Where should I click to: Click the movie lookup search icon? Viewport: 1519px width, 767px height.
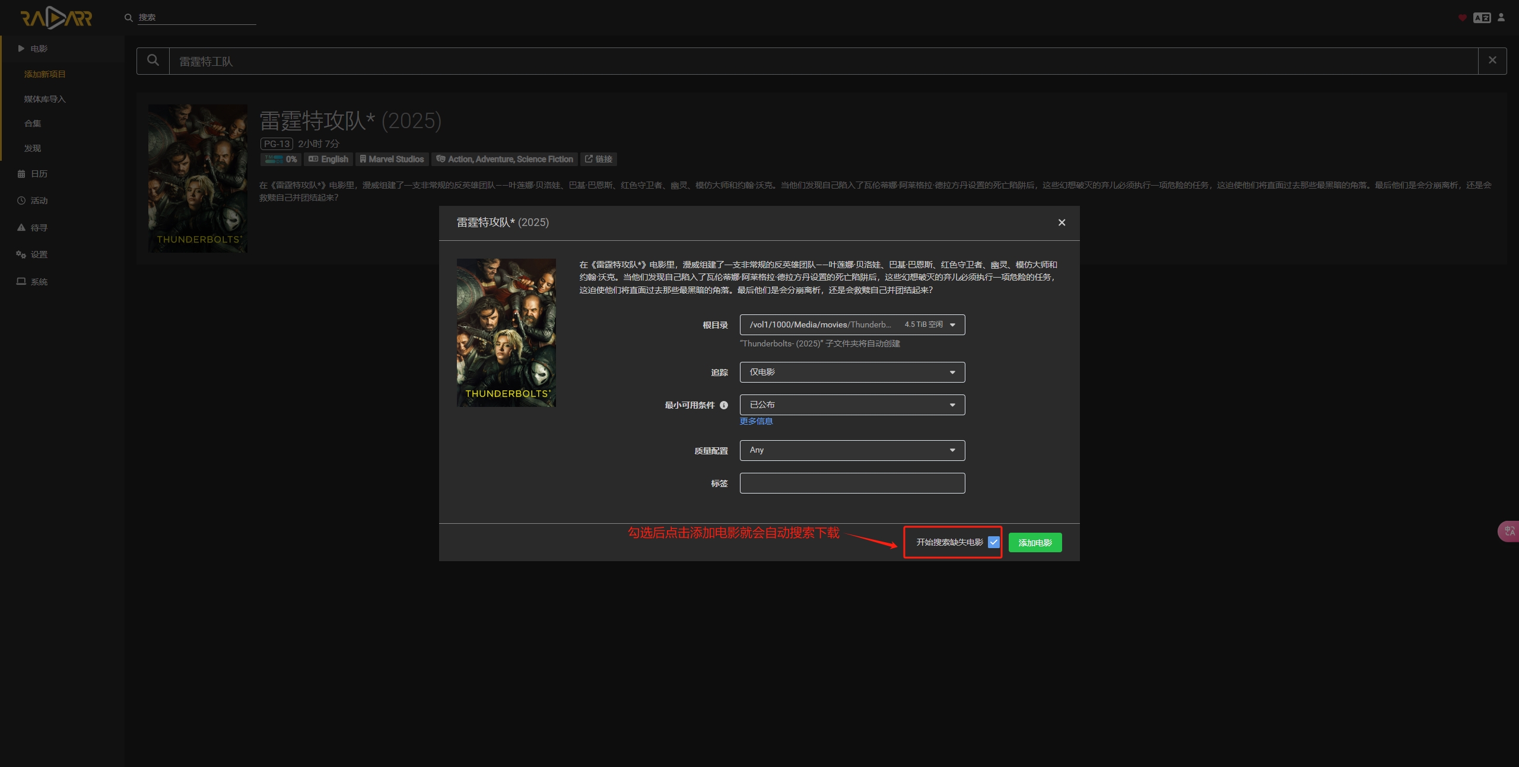pos(153,61)
